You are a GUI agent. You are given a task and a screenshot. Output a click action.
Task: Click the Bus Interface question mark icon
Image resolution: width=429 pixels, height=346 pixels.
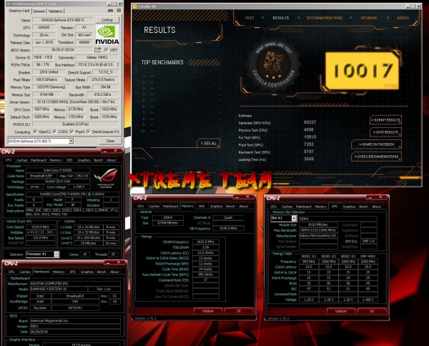118,65
